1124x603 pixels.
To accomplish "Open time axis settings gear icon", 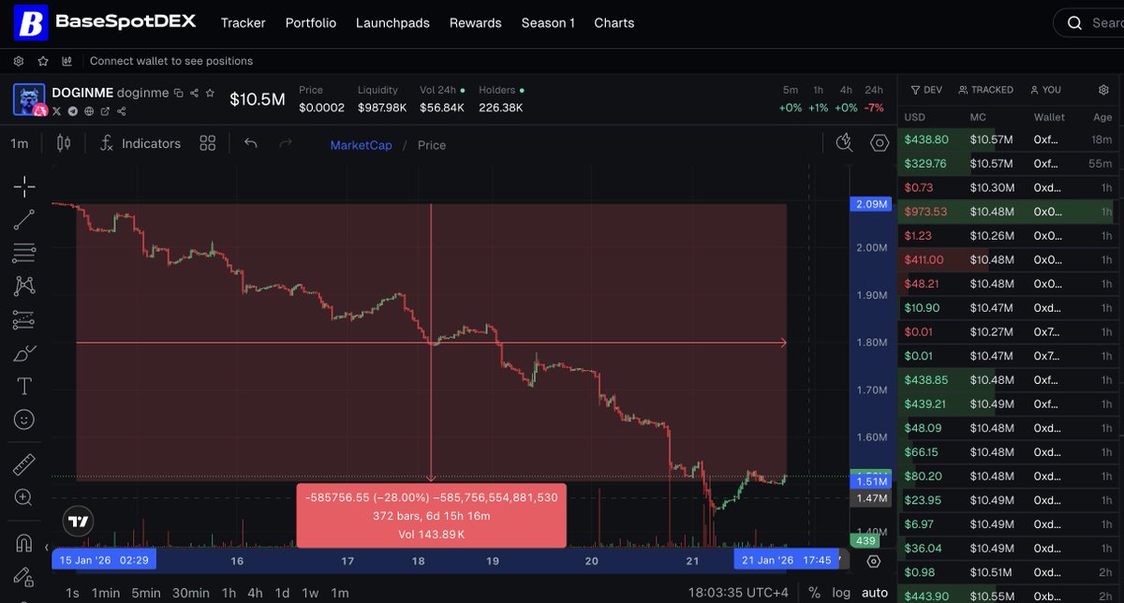I will coord(874,561).
